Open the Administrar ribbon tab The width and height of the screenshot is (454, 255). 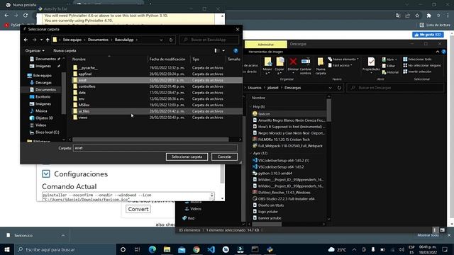pos(265,44)
